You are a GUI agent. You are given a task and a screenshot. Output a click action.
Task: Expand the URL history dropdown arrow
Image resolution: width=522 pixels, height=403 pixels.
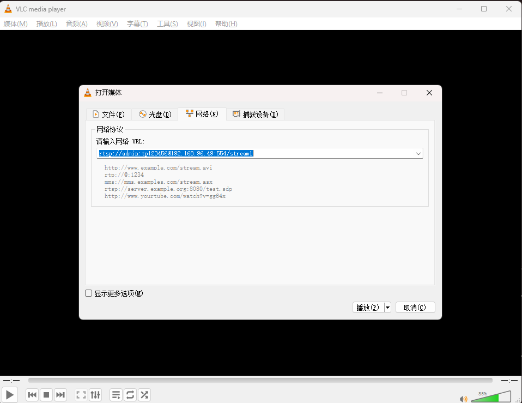[418, 154]
